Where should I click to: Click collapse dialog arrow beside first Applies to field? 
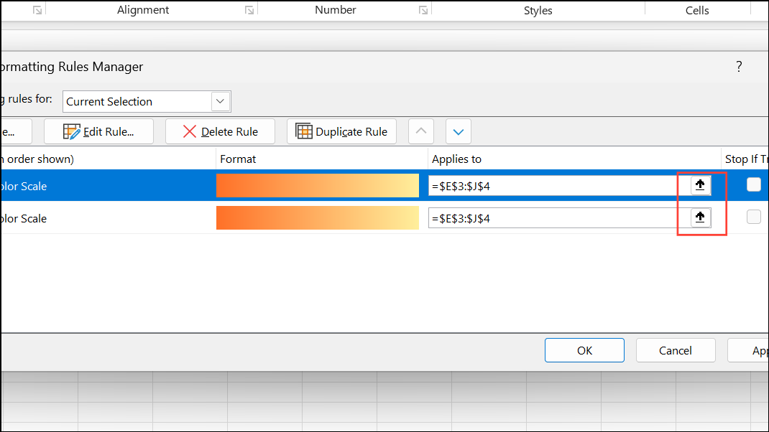point(700,184)
